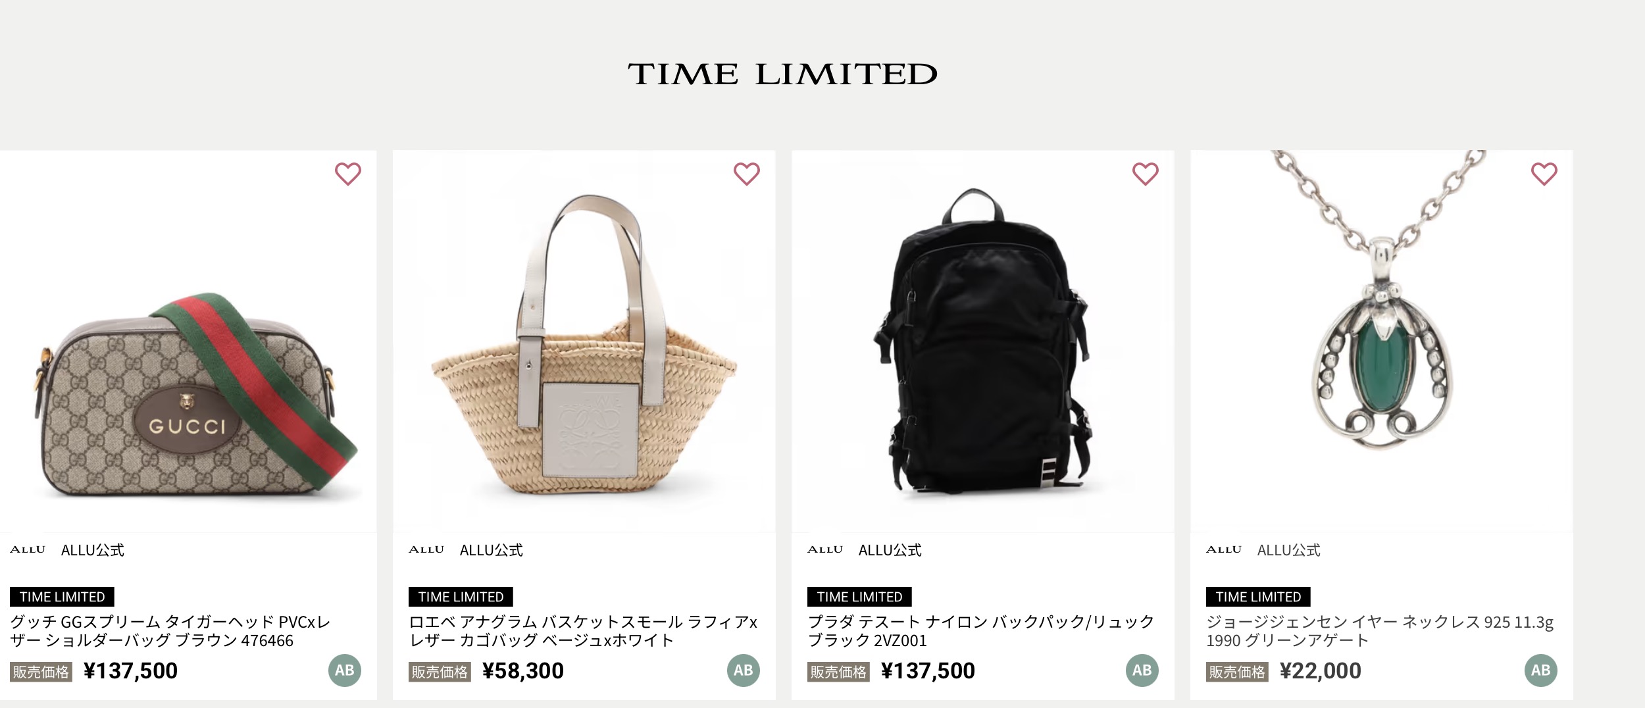This screenshot has width=1645, height=708.
Task: Click AB condition badge on Loewe basket
Action: coord(744,670)
